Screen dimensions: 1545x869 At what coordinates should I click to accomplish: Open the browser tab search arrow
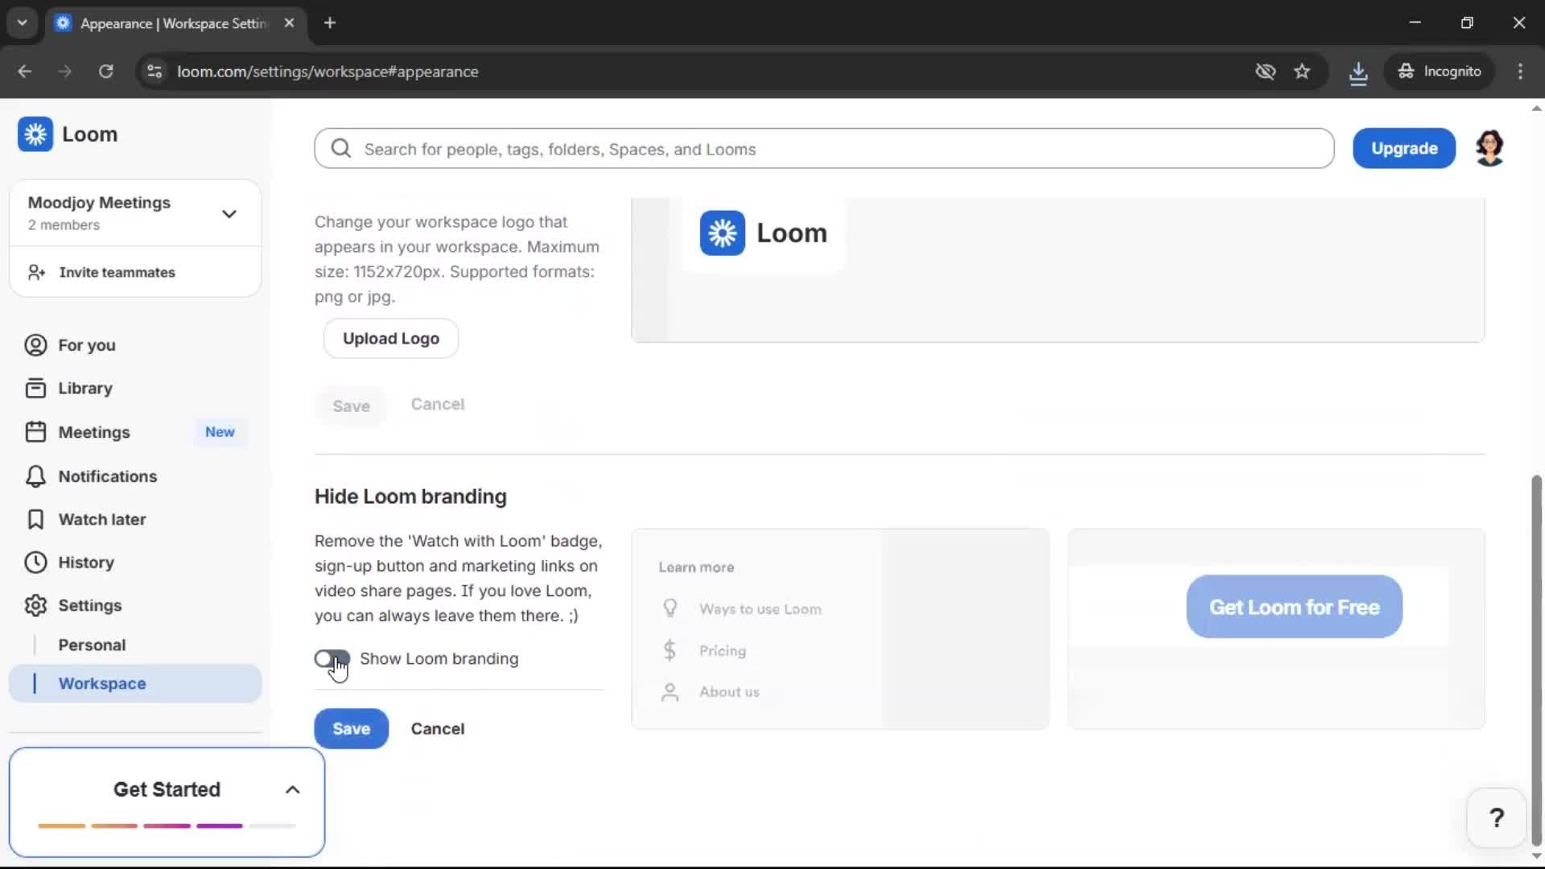[22, 23]
